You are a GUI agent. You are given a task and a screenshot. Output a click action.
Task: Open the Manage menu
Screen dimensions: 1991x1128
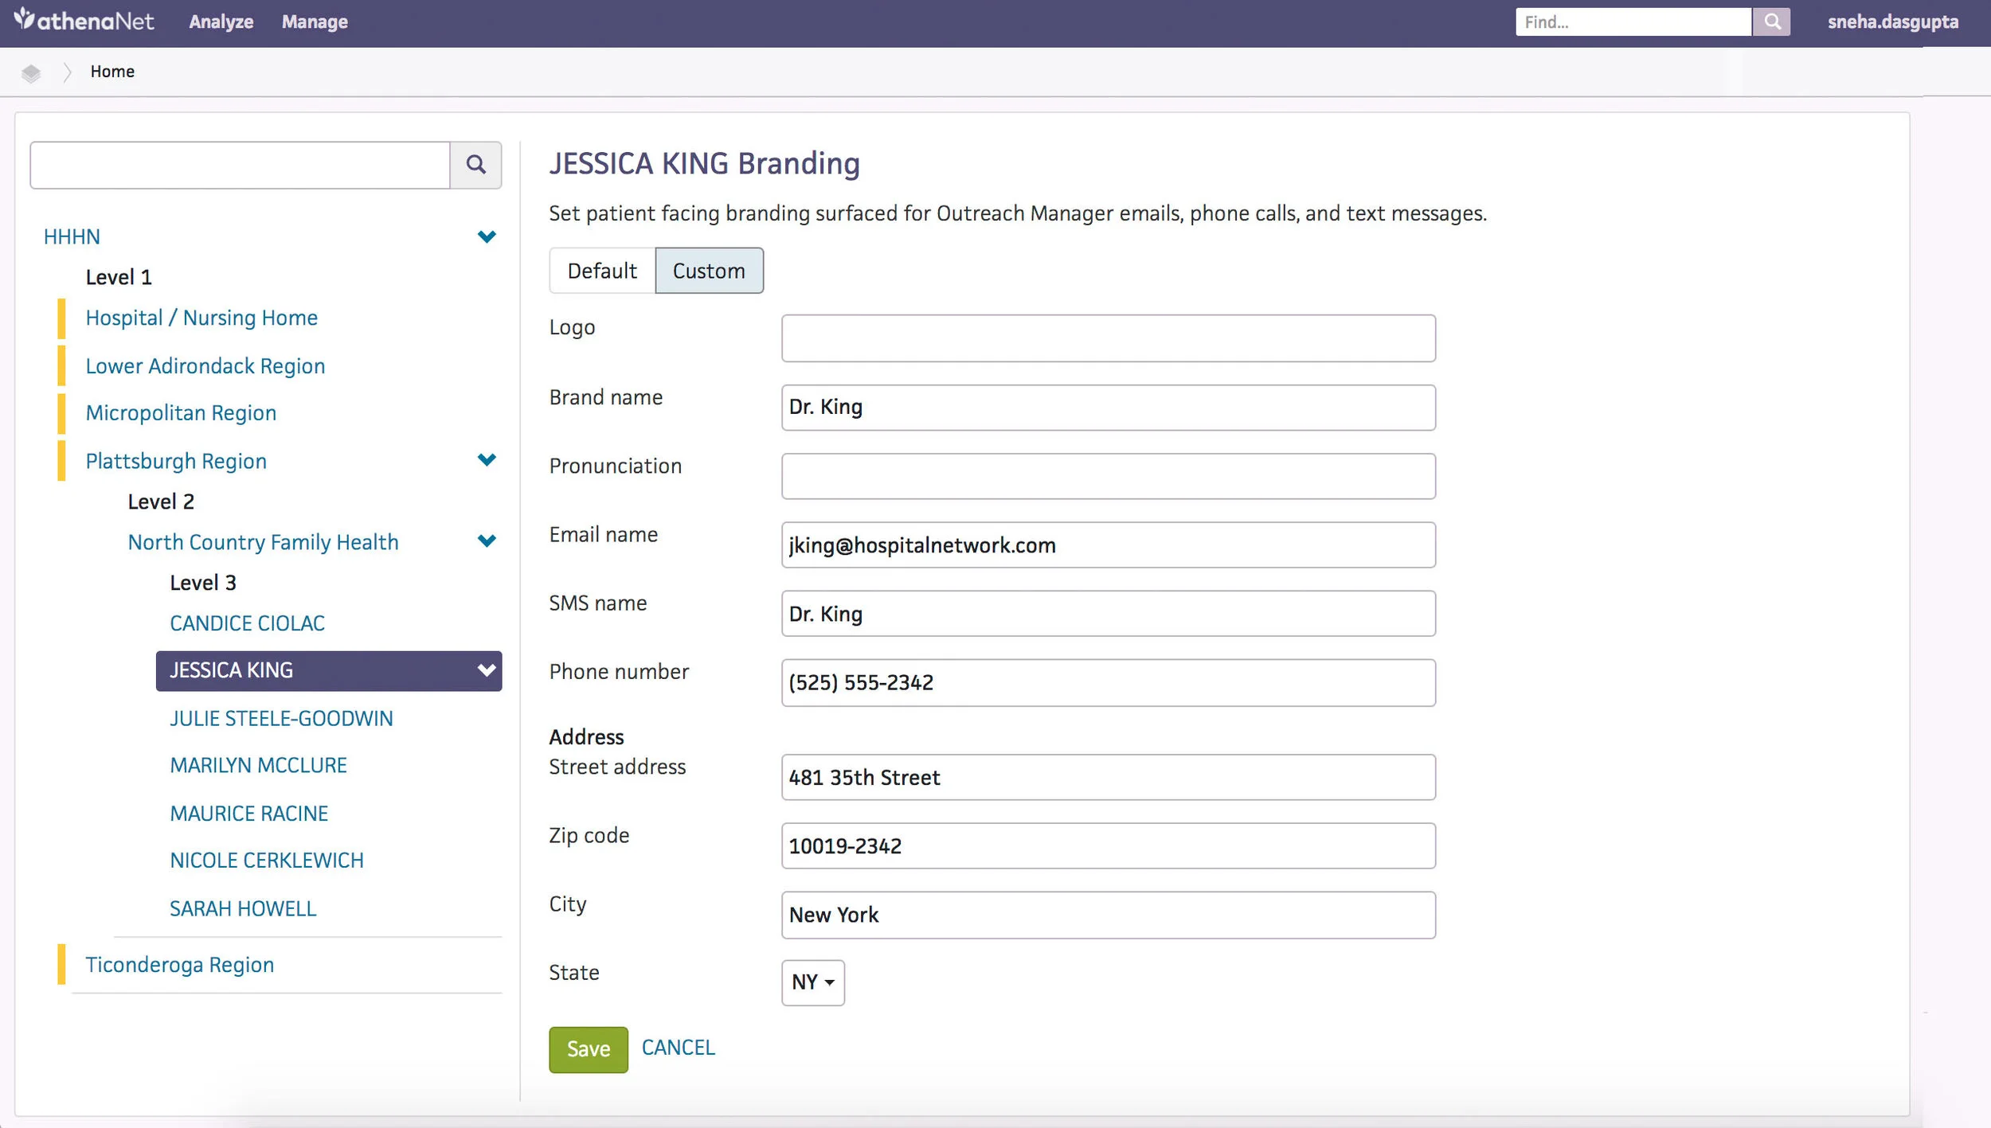click(315, 21)
